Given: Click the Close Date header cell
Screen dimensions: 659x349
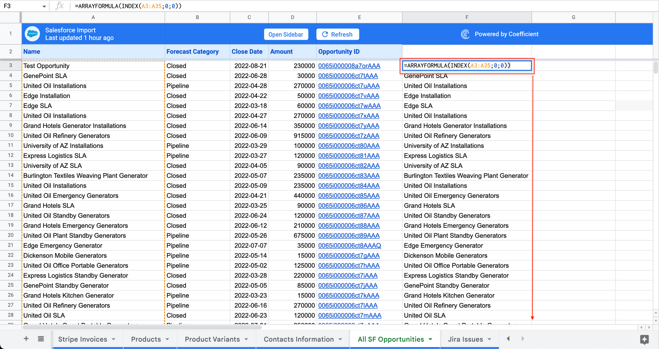Looking at the screenshot, I should pos(249,52).
